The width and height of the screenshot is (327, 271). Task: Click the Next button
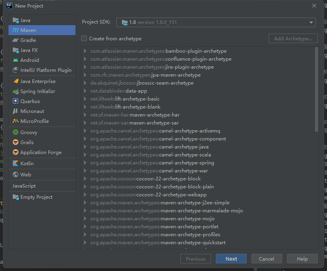(x=231, y=259)
